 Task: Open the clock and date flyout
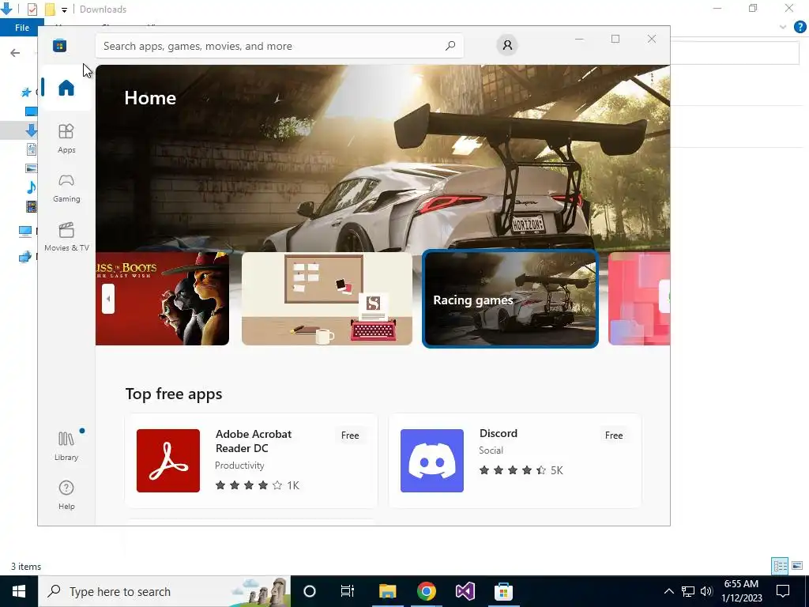coord(741,591)
